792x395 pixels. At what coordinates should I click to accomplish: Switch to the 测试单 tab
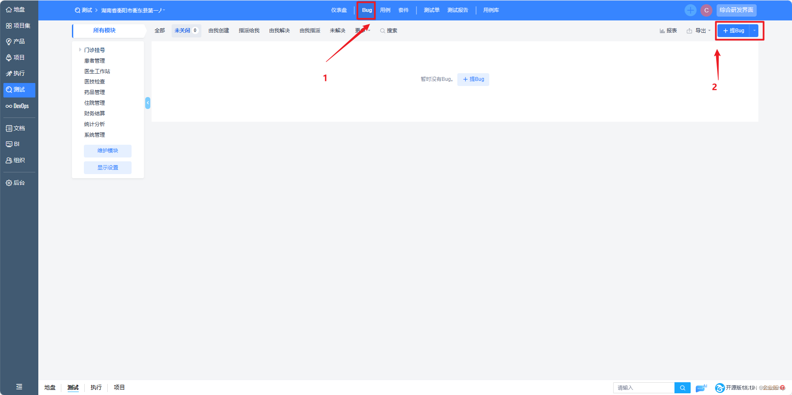(431, 10)
